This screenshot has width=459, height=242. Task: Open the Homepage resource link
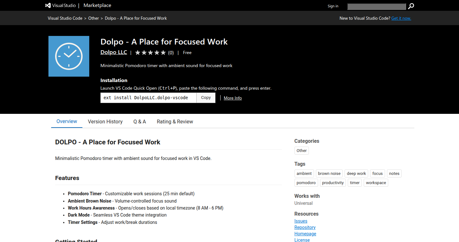[x=305, y=234]
